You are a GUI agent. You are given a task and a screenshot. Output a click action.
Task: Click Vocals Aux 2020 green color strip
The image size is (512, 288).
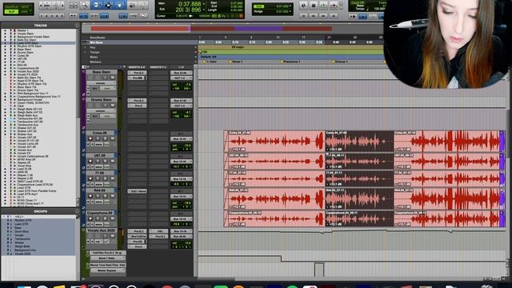coord(83,238)
